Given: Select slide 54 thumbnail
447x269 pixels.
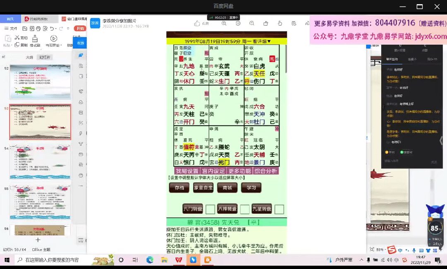Looking at the screenshot, I should (x=40, y=159).
